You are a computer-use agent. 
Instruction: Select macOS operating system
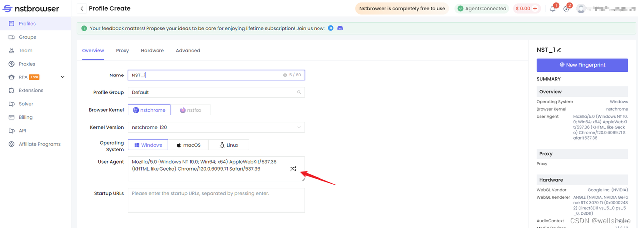[x=188, y=145]
